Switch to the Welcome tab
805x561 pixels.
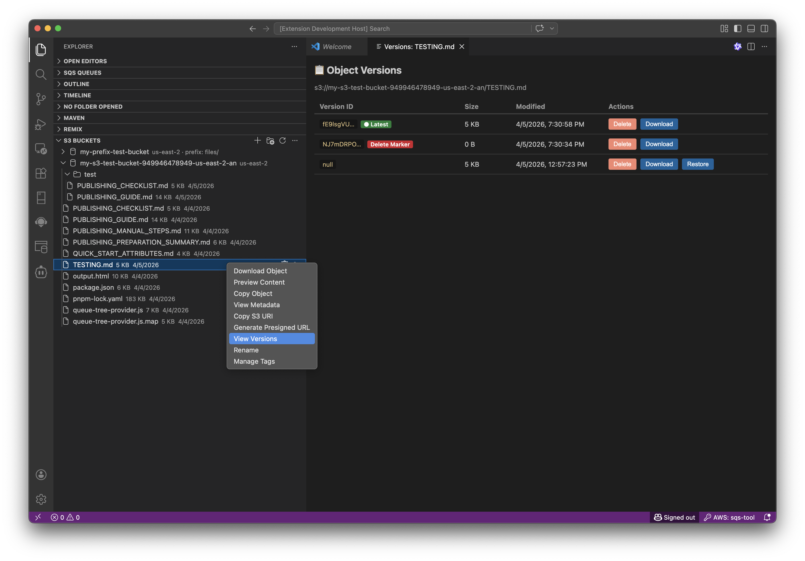[x=336, y=47]
